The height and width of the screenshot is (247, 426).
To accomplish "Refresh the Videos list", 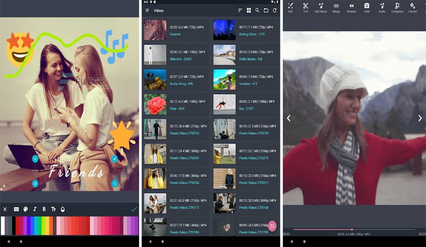I will pos(275,10).
